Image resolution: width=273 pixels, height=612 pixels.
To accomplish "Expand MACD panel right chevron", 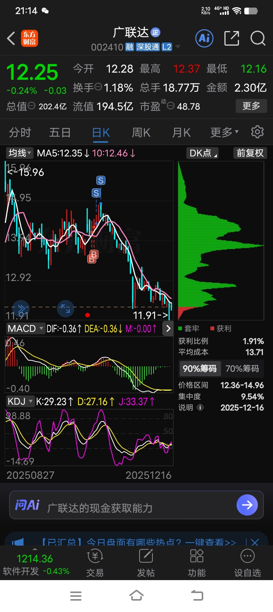I will (x=168, y=328).
